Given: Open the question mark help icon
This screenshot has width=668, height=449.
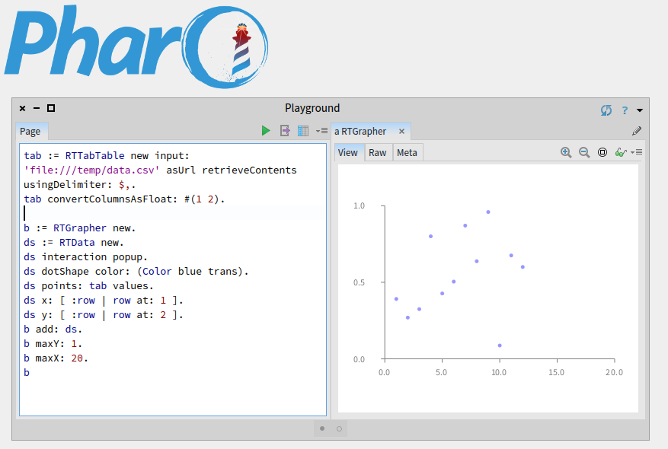Looking at the screenshot, I should point(625,110).
